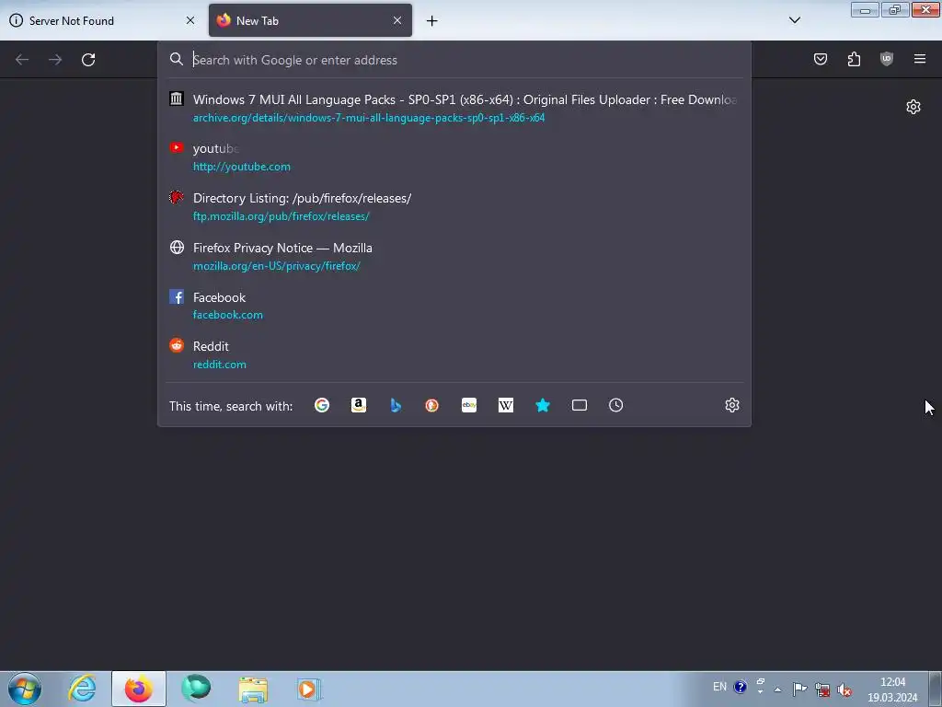942x707 pixels.
Task: Launch Windows Media Player from taskbar
Action: [x=309, y=689]
